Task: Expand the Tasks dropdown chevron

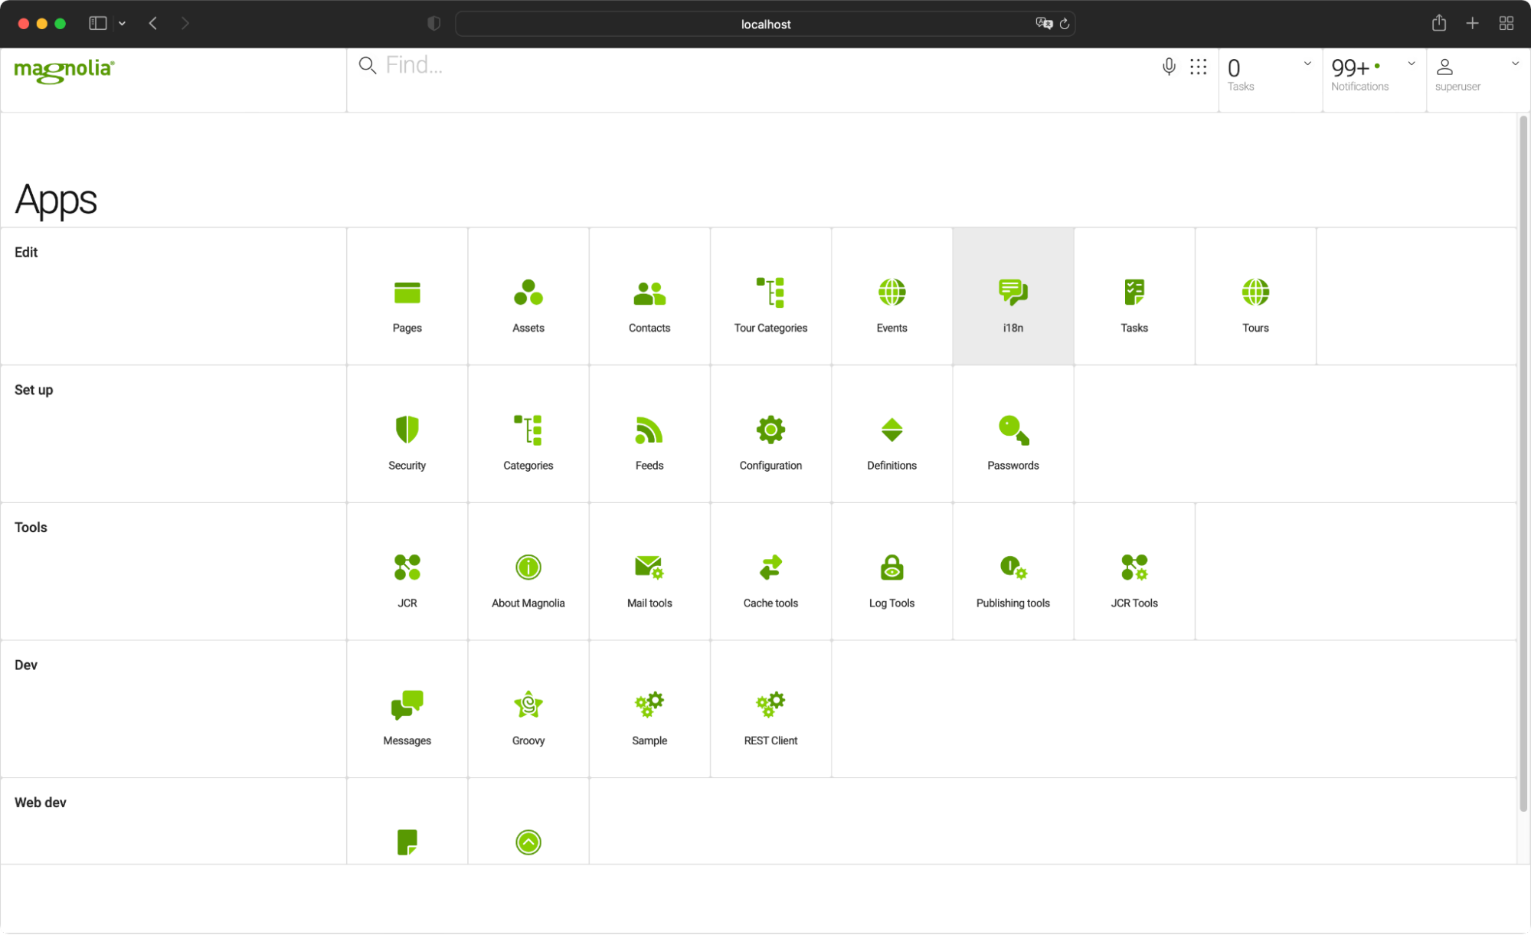Action: click(1307, 64)
